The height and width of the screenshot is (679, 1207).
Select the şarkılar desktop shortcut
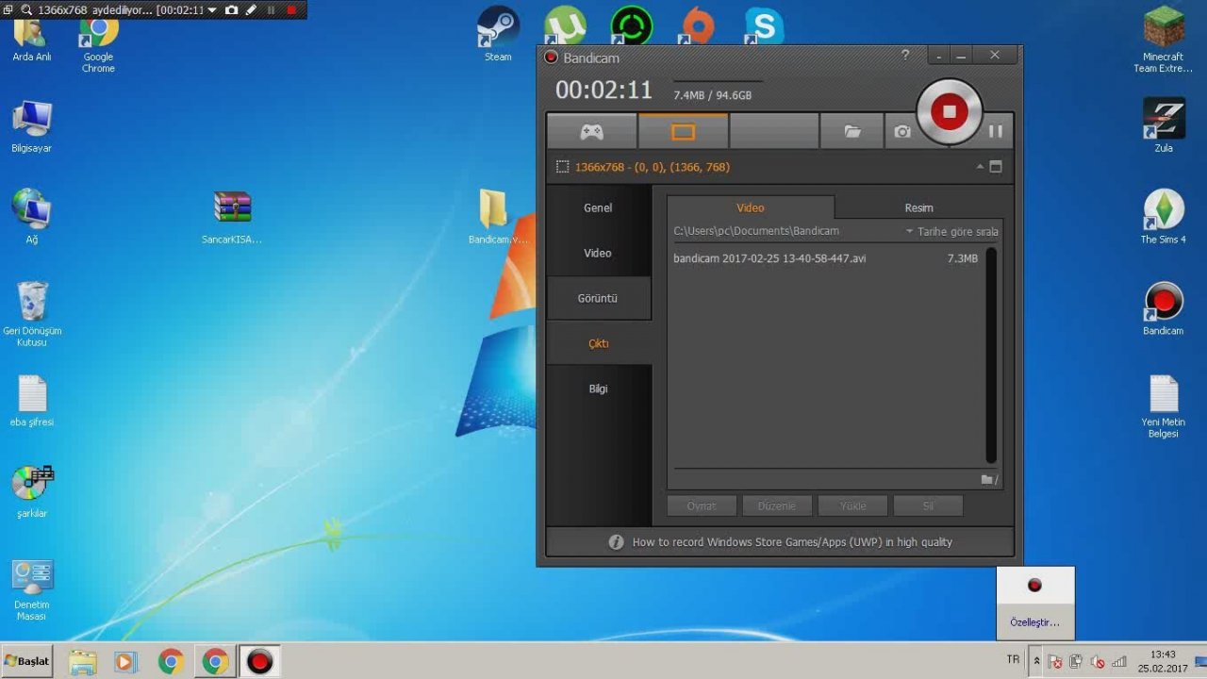(32, 491)
